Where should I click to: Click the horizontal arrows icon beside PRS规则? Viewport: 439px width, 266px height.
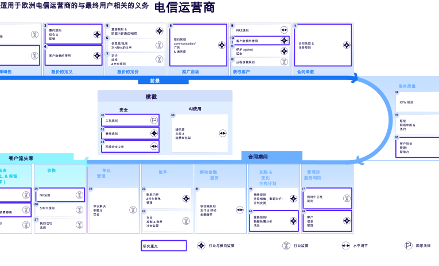pos(284,30)
